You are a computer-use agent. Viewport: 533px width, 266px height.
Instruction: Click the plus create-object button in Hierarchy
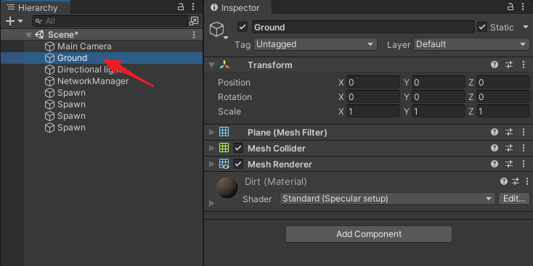point(10,21)
